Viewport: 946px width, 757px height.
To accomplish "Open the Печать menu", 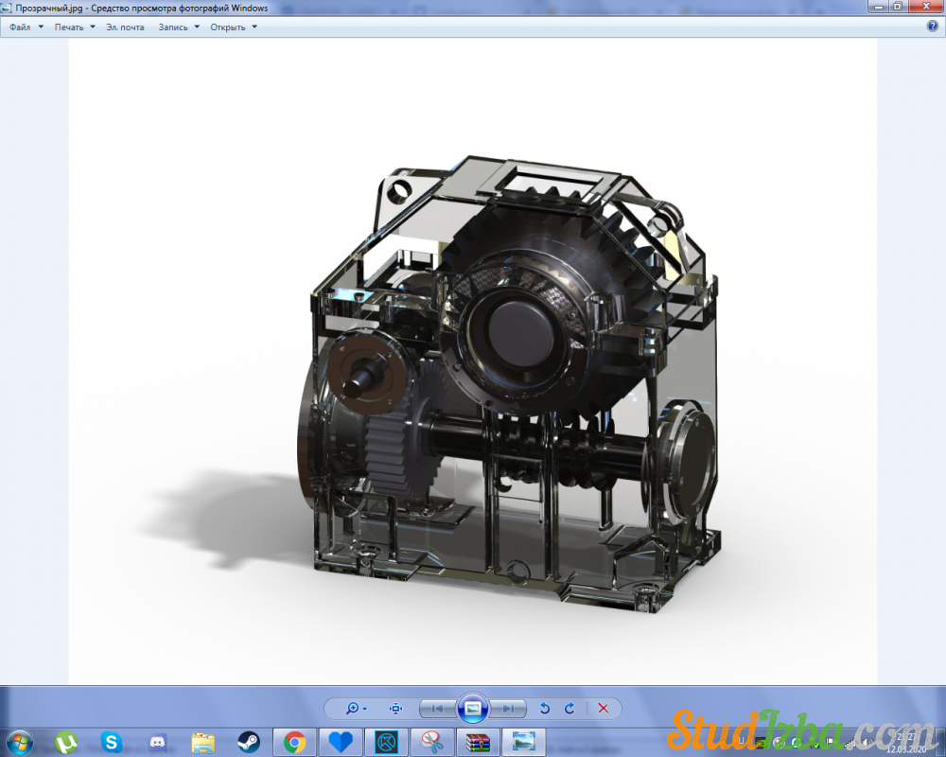I will tap(69, 27).
